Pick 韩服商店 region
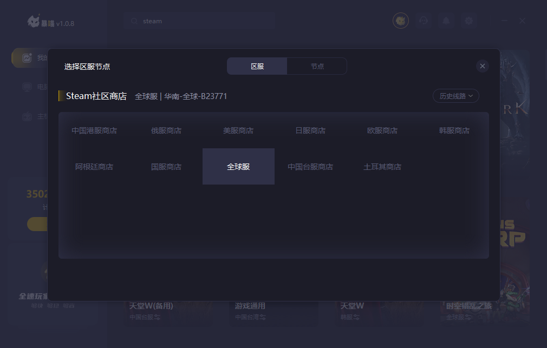547x348 pixels. [x=454, y=130]
